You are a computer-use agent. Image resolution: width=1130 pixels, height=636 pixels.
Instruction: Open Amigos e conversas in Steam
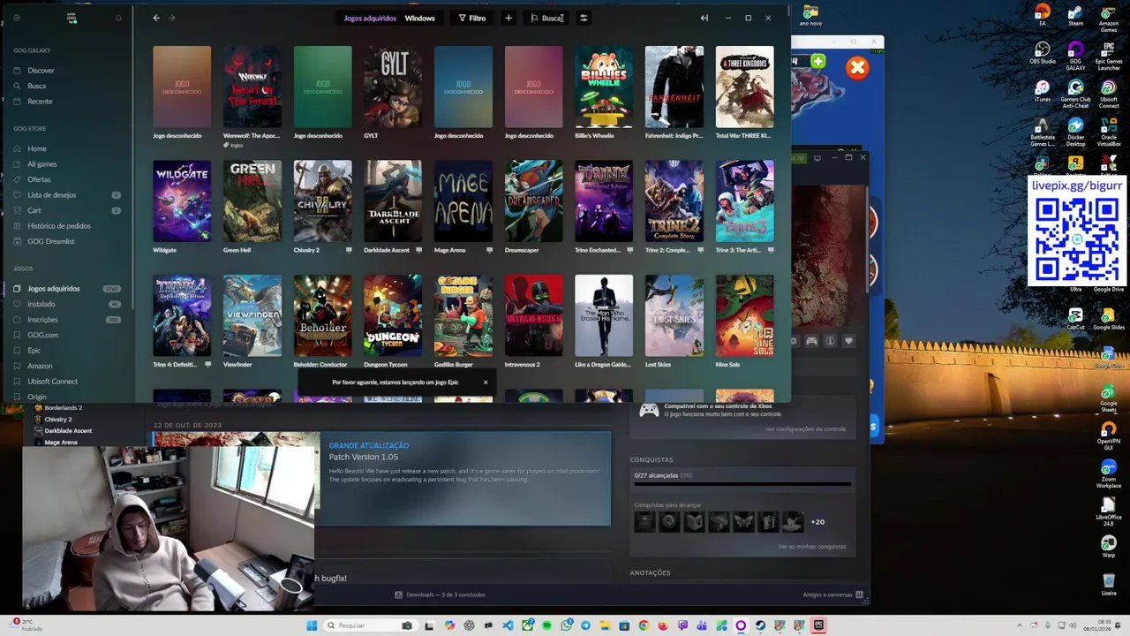(x=832, y=595)
